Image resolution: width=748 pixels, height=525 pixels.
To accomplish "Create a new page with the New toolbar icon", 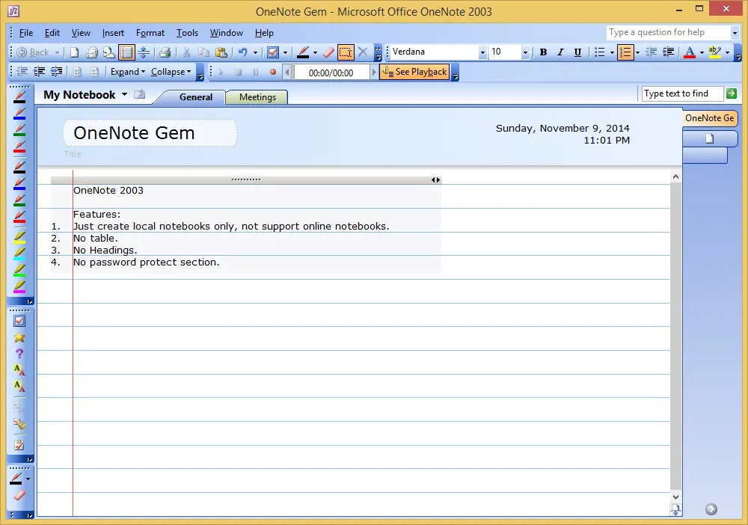I will point(74,52).
